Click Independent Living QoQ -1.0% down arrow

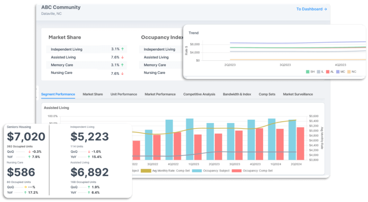tap(89, 152)
